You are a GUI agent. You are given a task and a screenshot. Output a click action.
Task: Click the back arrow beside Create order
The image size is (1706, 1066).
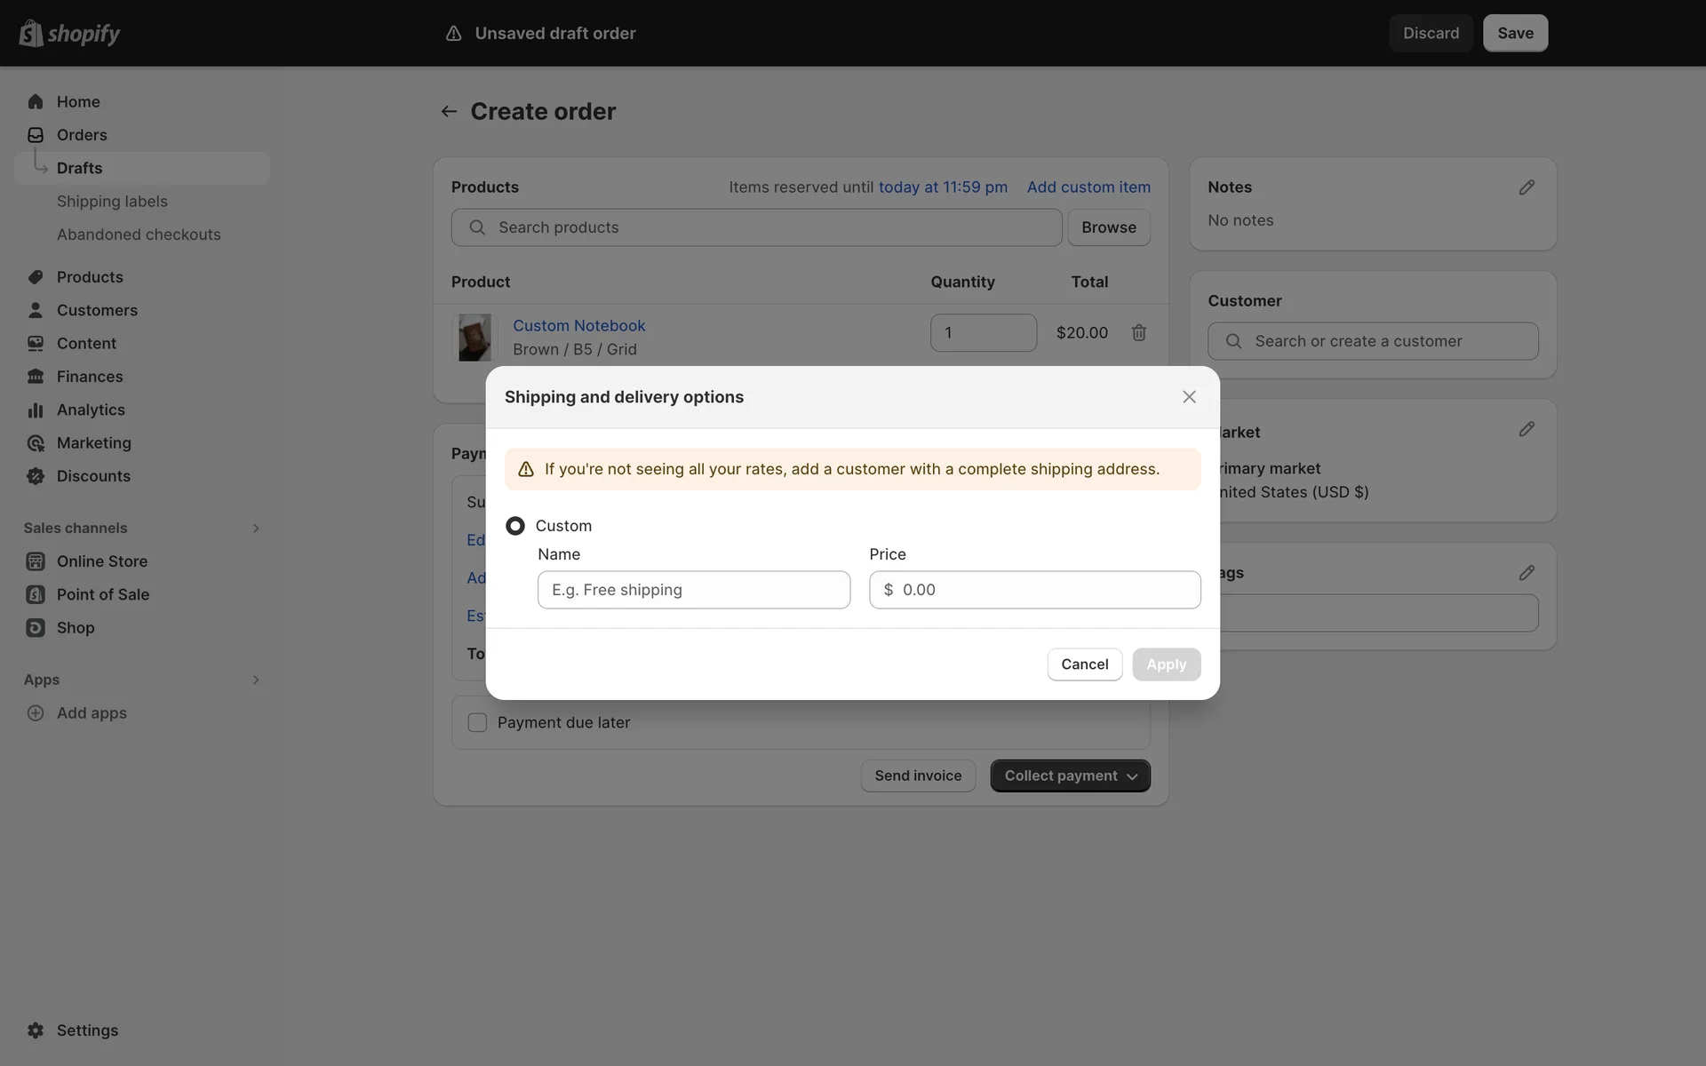(x=449, y=111)
